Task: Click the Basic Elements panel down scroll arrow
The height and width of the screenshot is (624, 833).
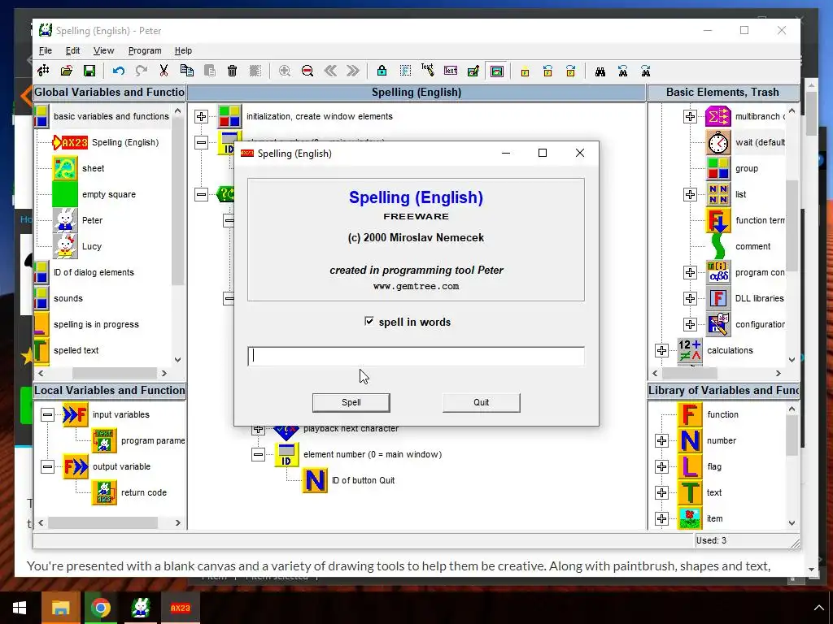Action: [x=792, y=359]
